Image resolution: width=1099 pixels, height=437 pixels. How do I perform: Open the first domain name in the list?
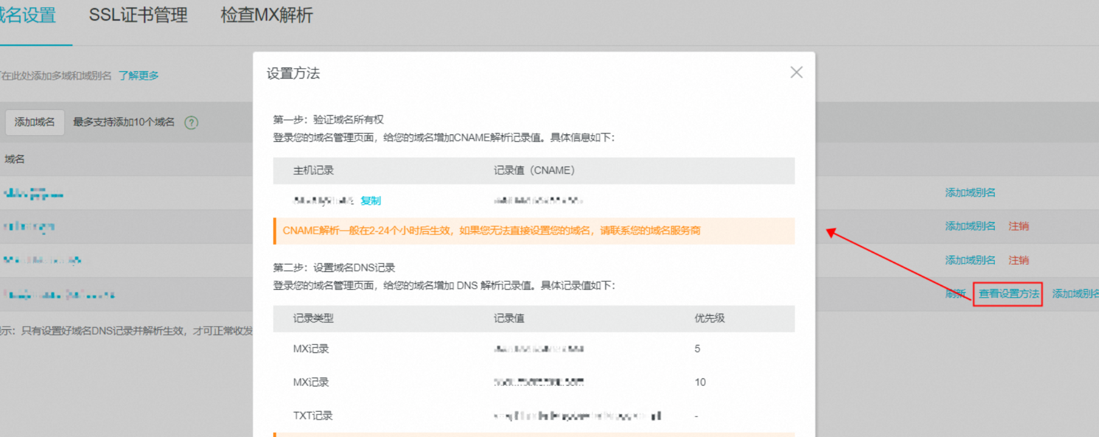click(x=33, y=194)
